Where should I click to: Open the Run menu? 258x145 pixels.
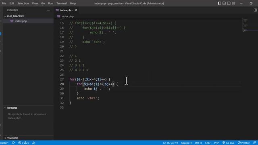point(50,3)
